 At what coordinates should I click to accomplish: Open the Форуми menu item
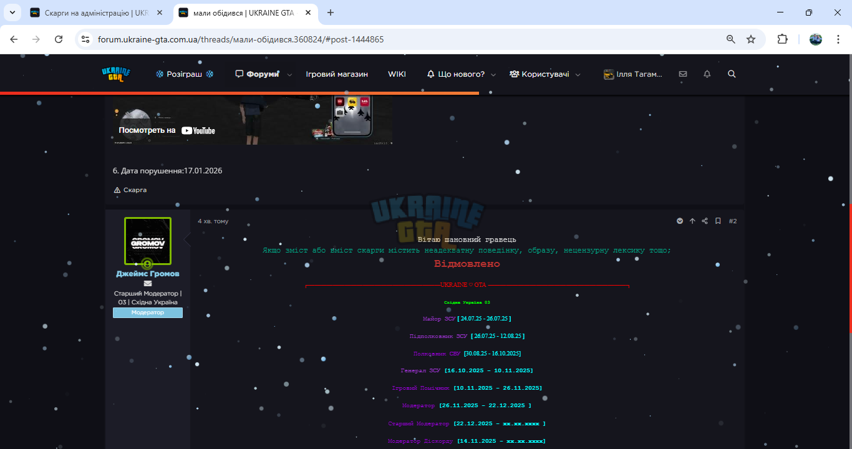coord(257,74)
